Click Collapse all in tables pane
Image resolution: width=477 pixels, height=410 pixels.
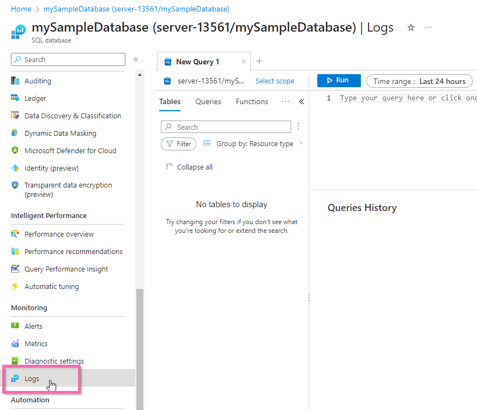[189, 167]
